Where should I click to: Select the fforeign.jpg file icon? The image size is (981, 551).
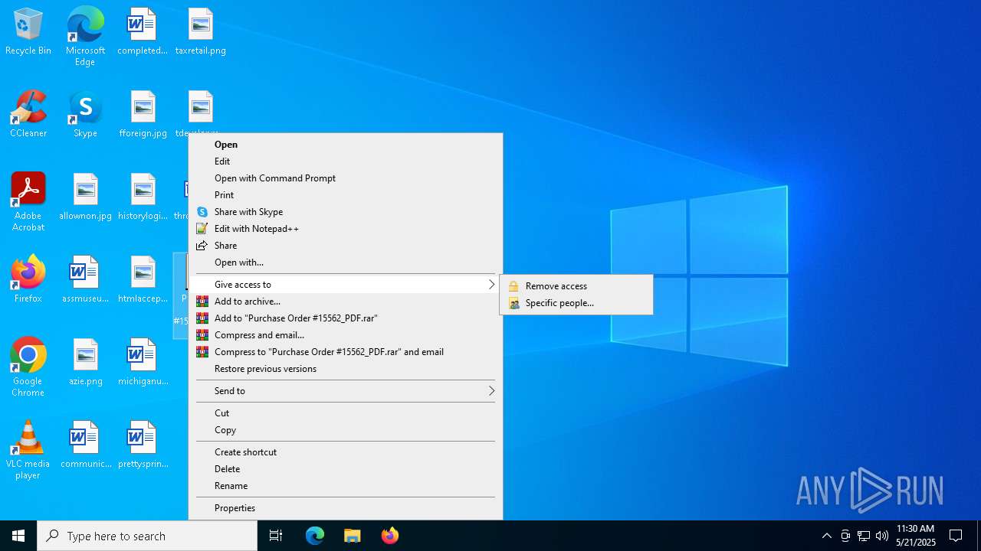pos(143,115)
